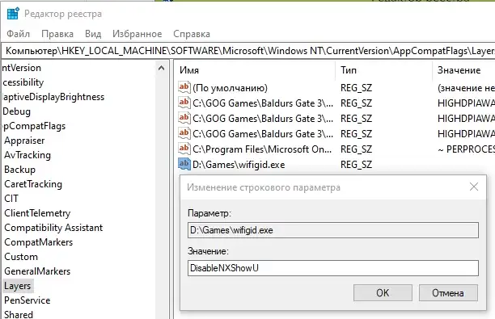Select the Compatibility Assistant key
Image resolution: width=495 pixels, height=319 pixels.
53,228
